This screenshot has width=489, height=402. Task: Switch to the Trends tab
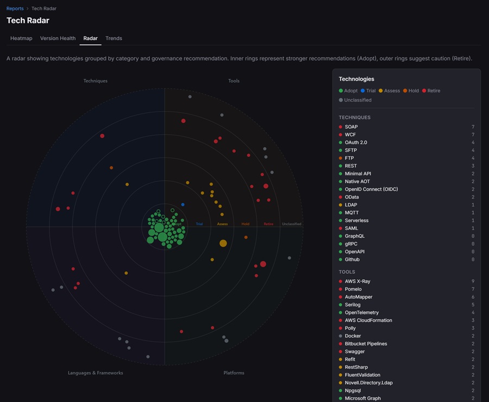click(x=114, y=39)
